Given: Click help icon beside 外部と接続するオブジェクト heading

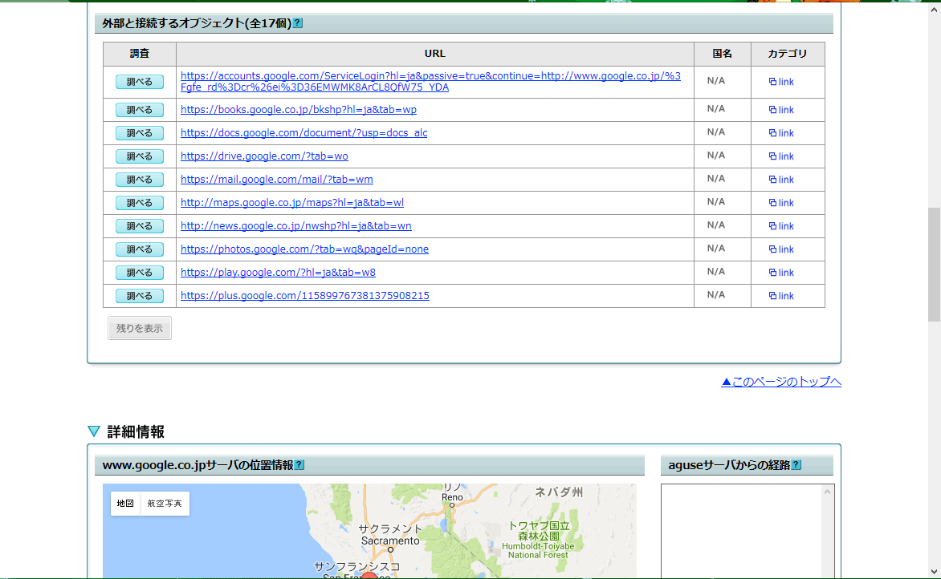Looking at the screenshot, I should [x=298, y=23].
